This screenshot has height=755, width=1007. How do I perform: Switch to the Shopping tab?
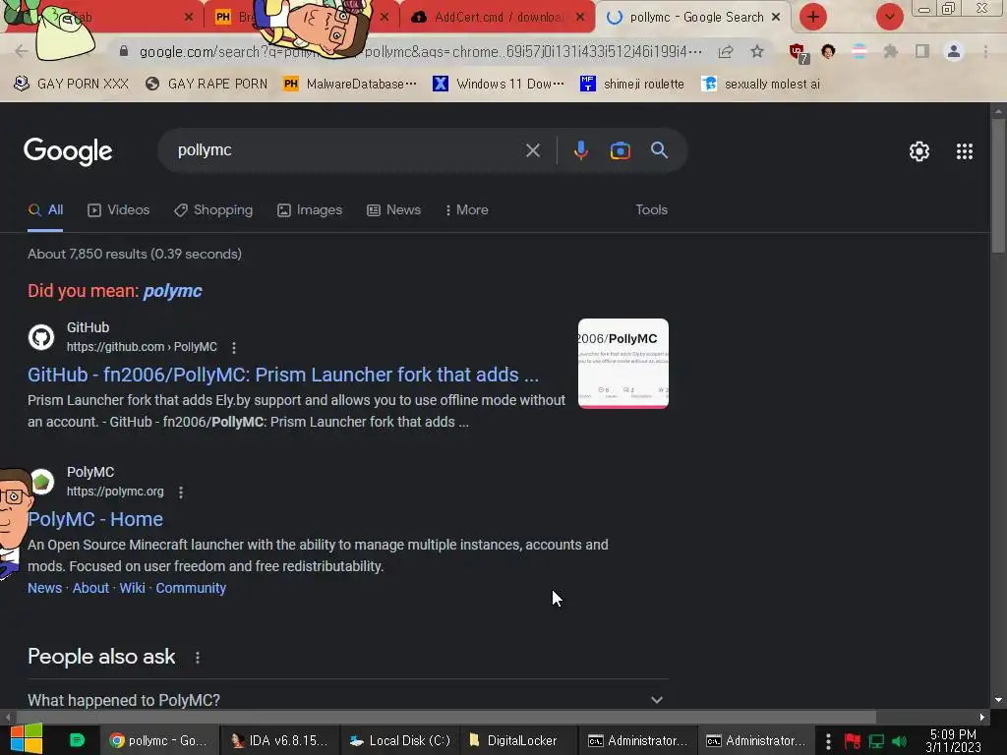213,210
